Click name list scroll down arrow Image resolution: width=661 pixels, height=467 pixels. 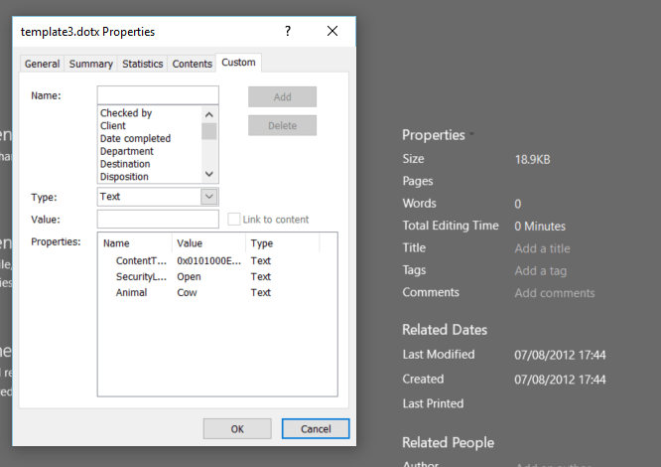pos(209,174)
